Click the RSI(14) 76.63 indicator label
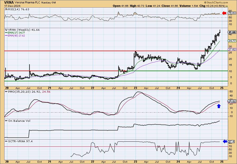237x164 pixels. click(x=19, y=9)
